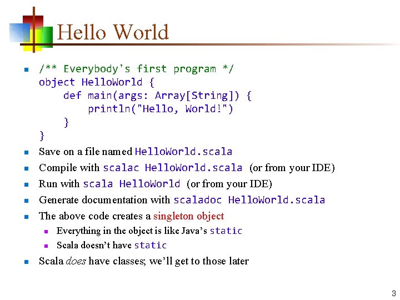Click '(or from your IDE)' on the Compile line

tap(292, 168)
